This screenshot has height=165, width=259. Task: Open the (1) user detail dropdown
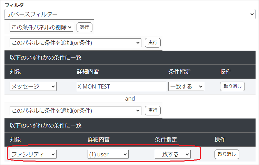[x=108, y=154]
